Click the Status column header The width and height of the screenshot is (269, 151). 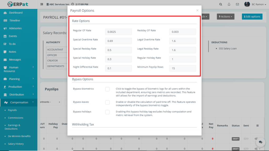tap(236, 126)
